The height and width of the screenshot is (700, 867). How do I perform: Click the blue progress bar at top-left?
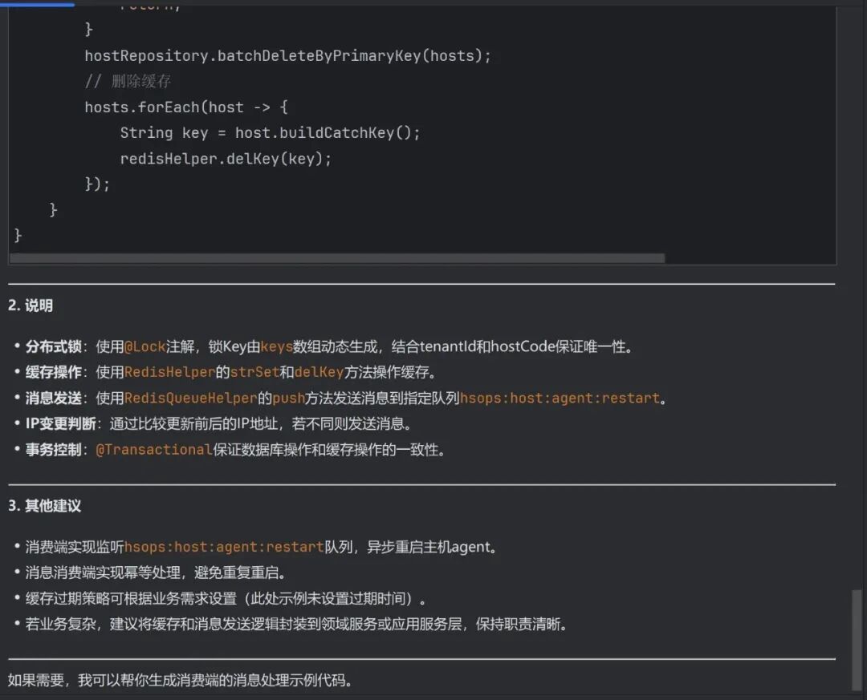[x=37, y=3]
